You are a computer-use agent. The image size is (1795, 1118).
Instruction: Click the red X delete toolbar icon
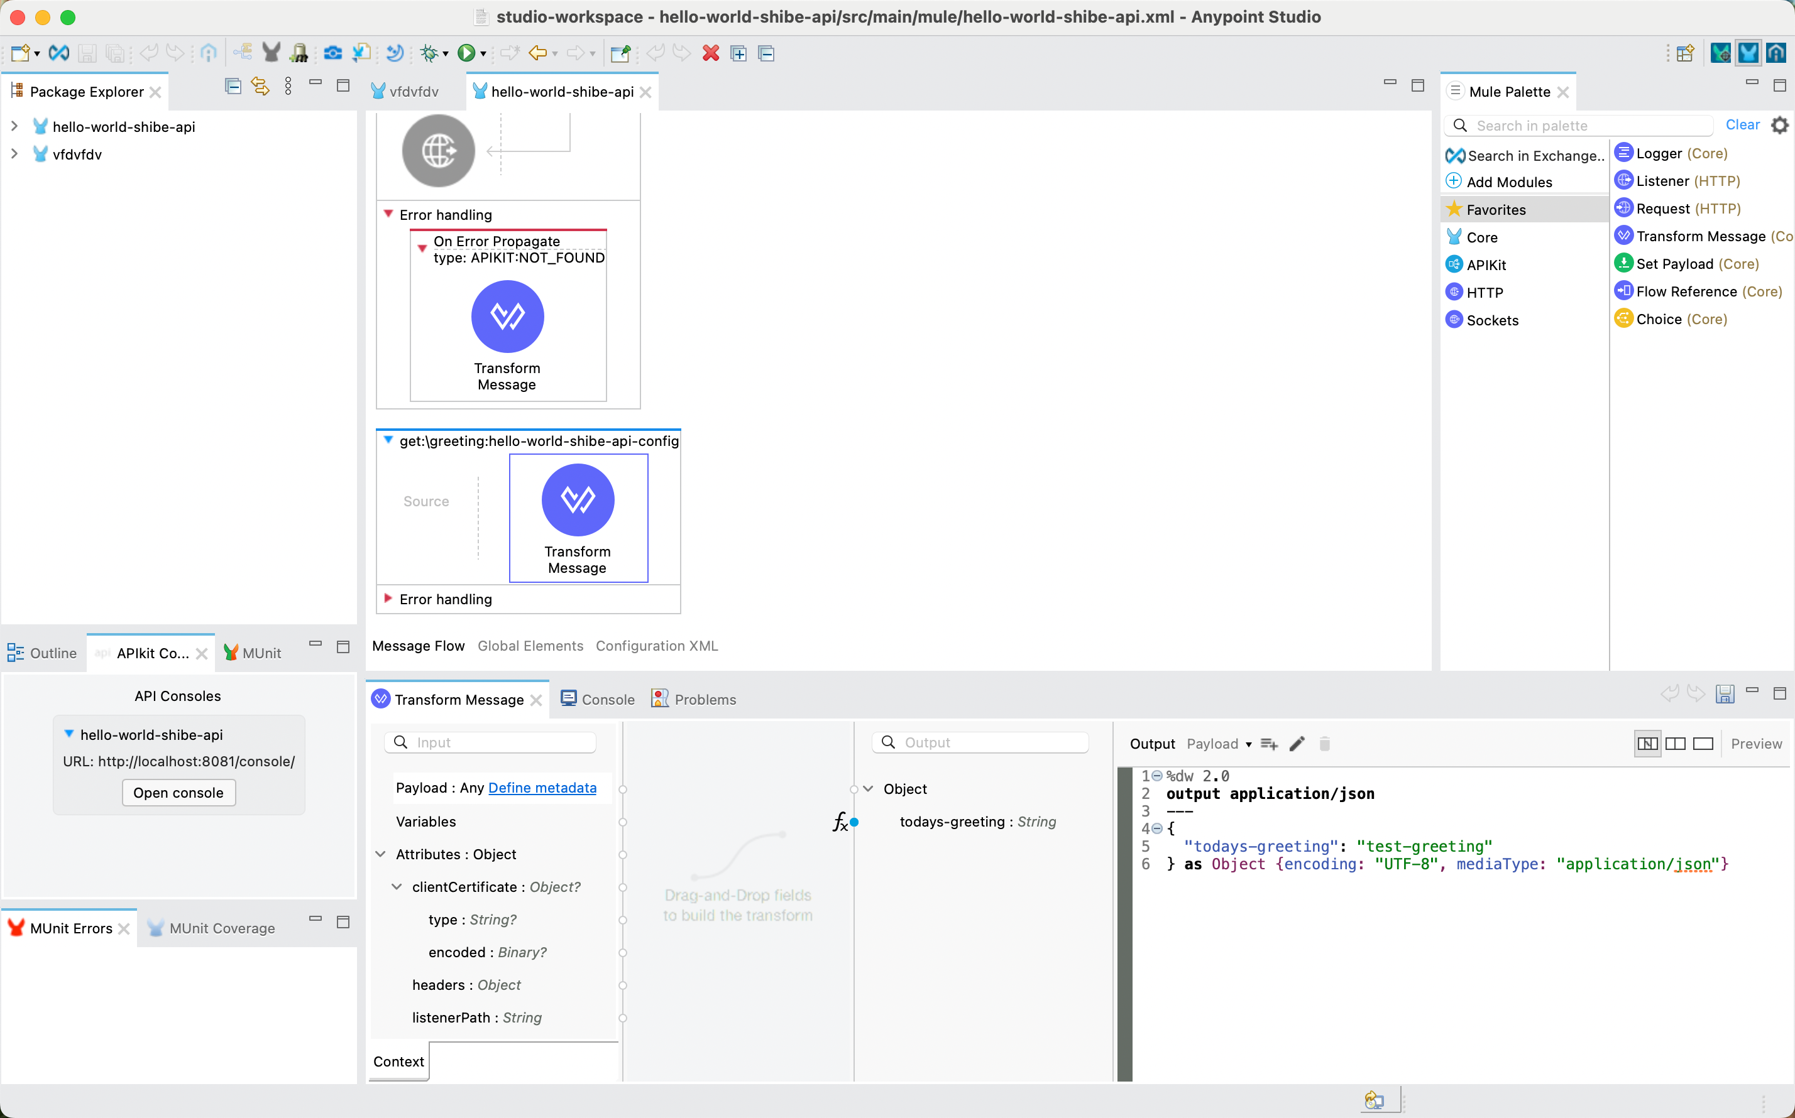[x=710, y=53]
